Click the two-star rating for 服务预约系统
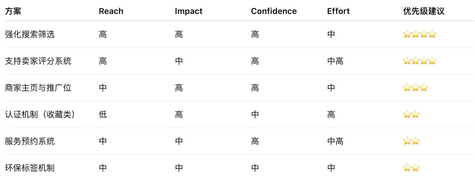This screenshot has height=180, width=475. pos(411,141)
